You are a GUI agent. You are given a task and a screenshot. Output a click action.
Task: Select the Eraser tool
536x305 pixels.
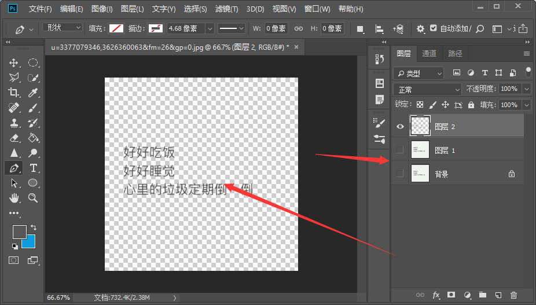[x=14, y=138]
